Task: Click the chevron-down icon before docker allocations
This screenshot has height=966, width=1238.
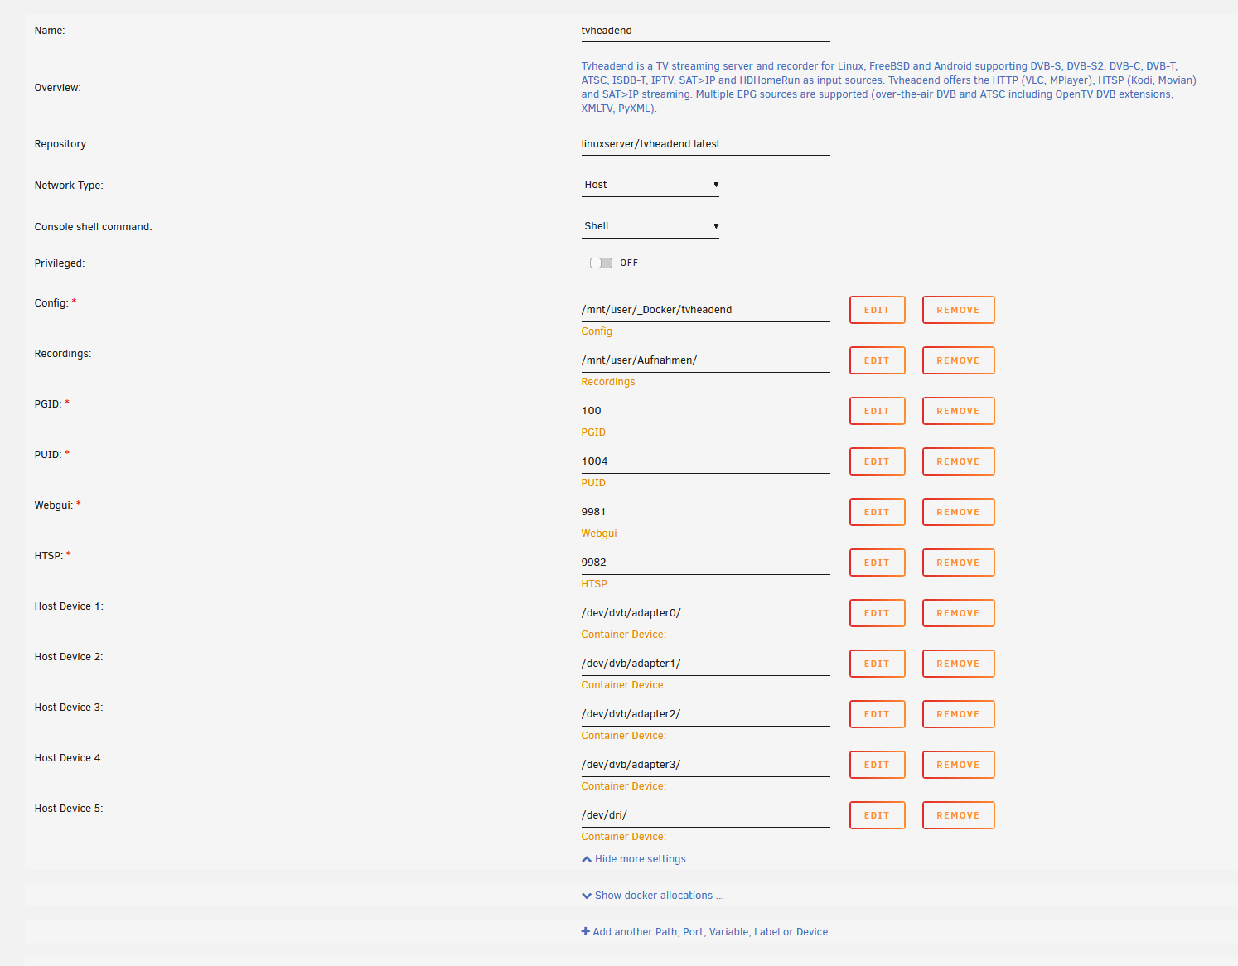Action: tap(587, 896)
